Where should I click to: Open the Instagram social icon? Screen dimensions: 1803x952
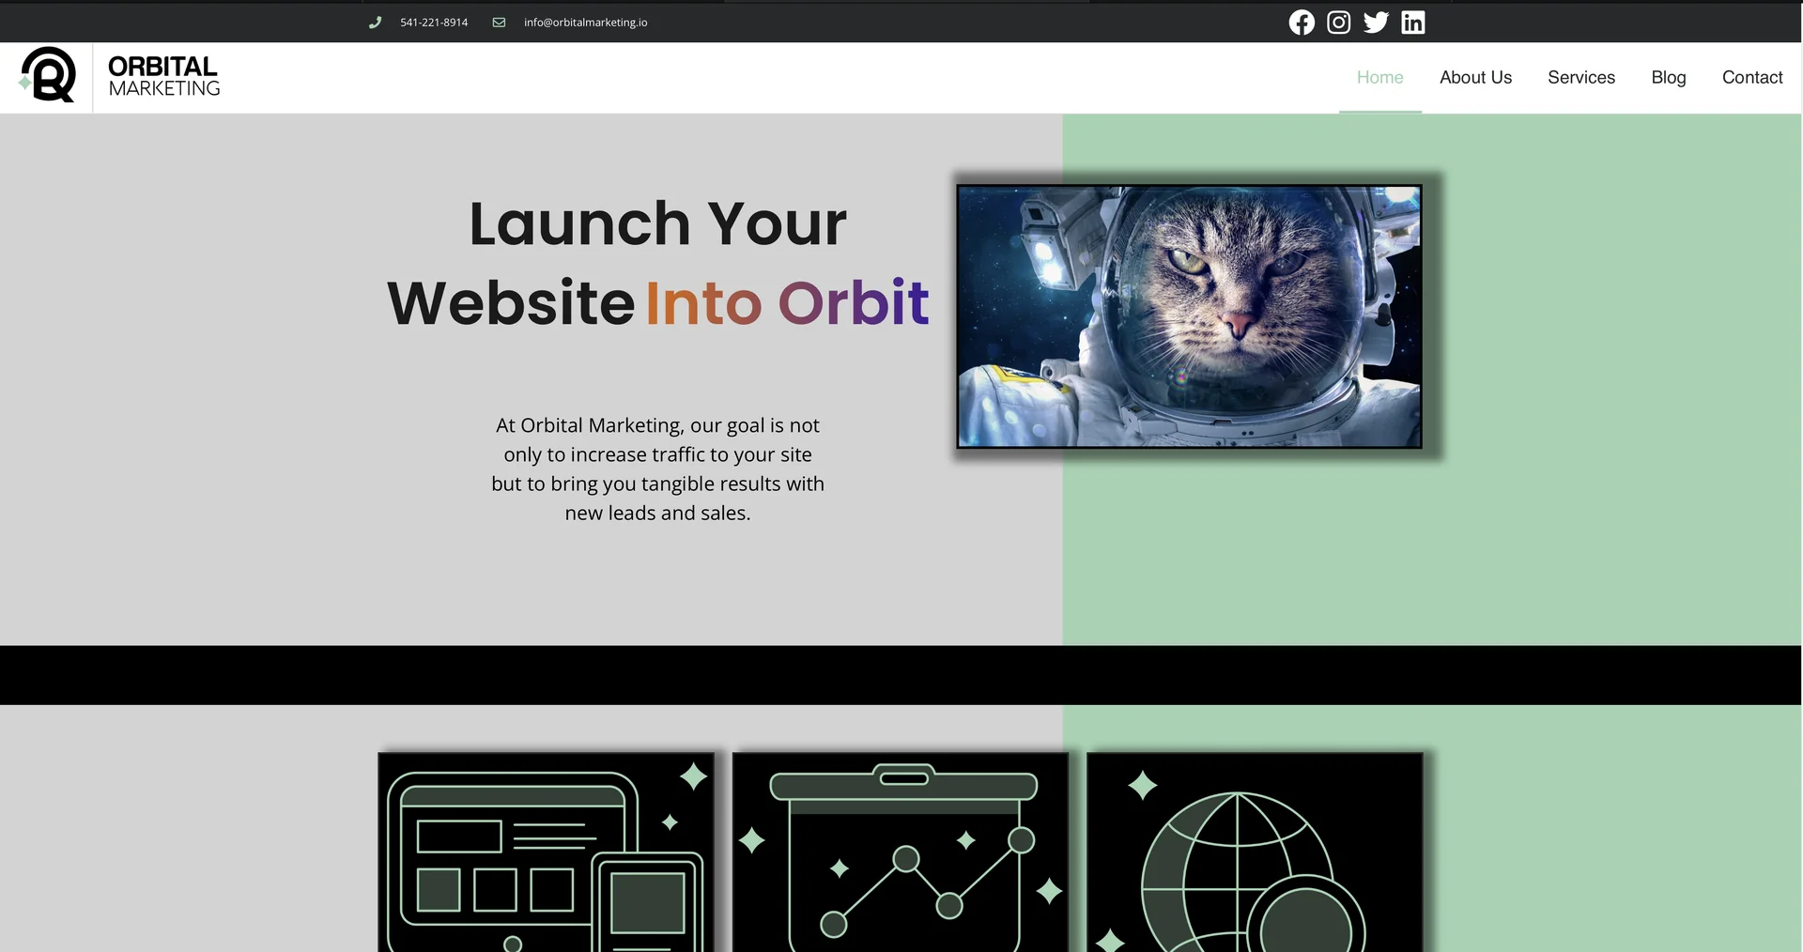pos(1339,23)
